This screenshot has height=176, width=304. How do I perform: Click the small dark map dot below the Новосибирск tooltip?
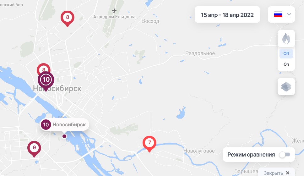(64, 136)
